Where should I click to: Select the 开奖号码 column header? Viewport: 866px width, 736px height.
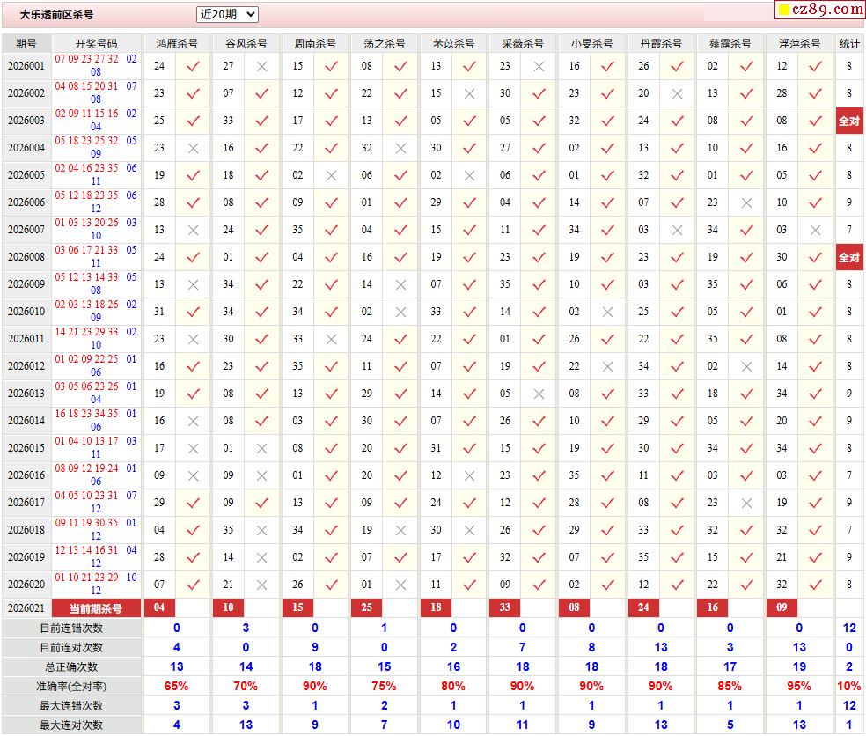pyautogui.click(x=96, y=43)
